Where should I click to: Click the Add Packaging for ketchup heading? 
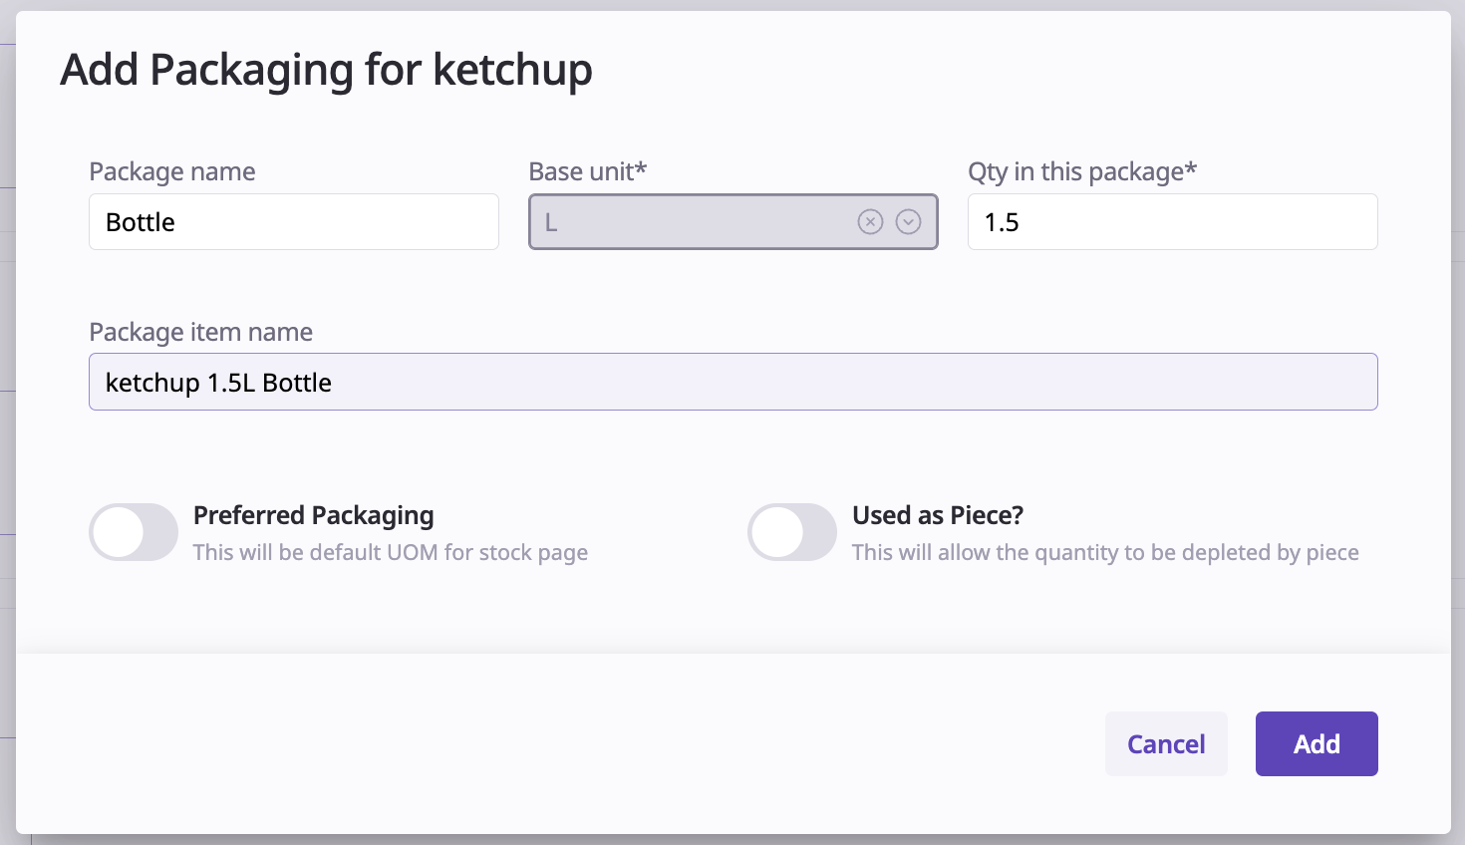(x=326, y=70)
